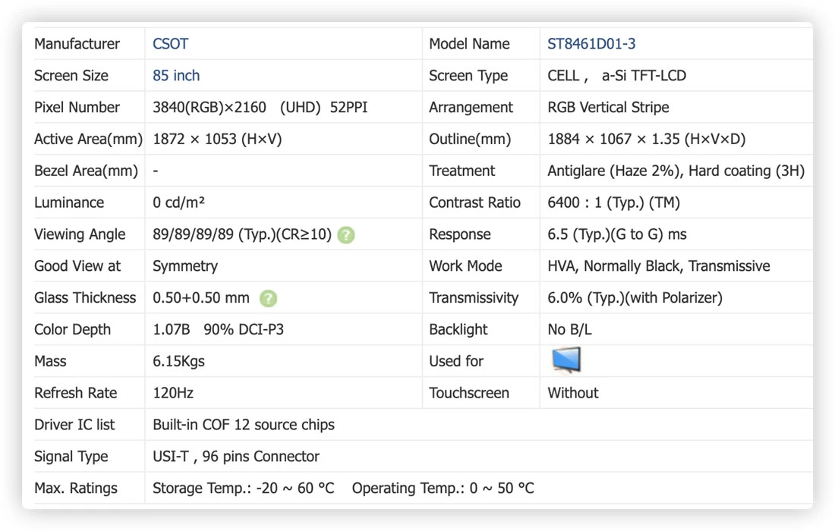Select the Driver IC list label

(x=74, y=425)
